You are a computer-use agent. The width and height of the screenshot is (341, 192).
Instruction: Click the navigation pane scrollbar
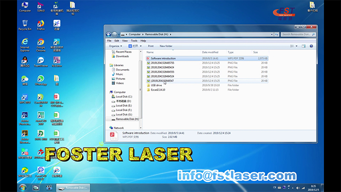(x=140, y=90)
